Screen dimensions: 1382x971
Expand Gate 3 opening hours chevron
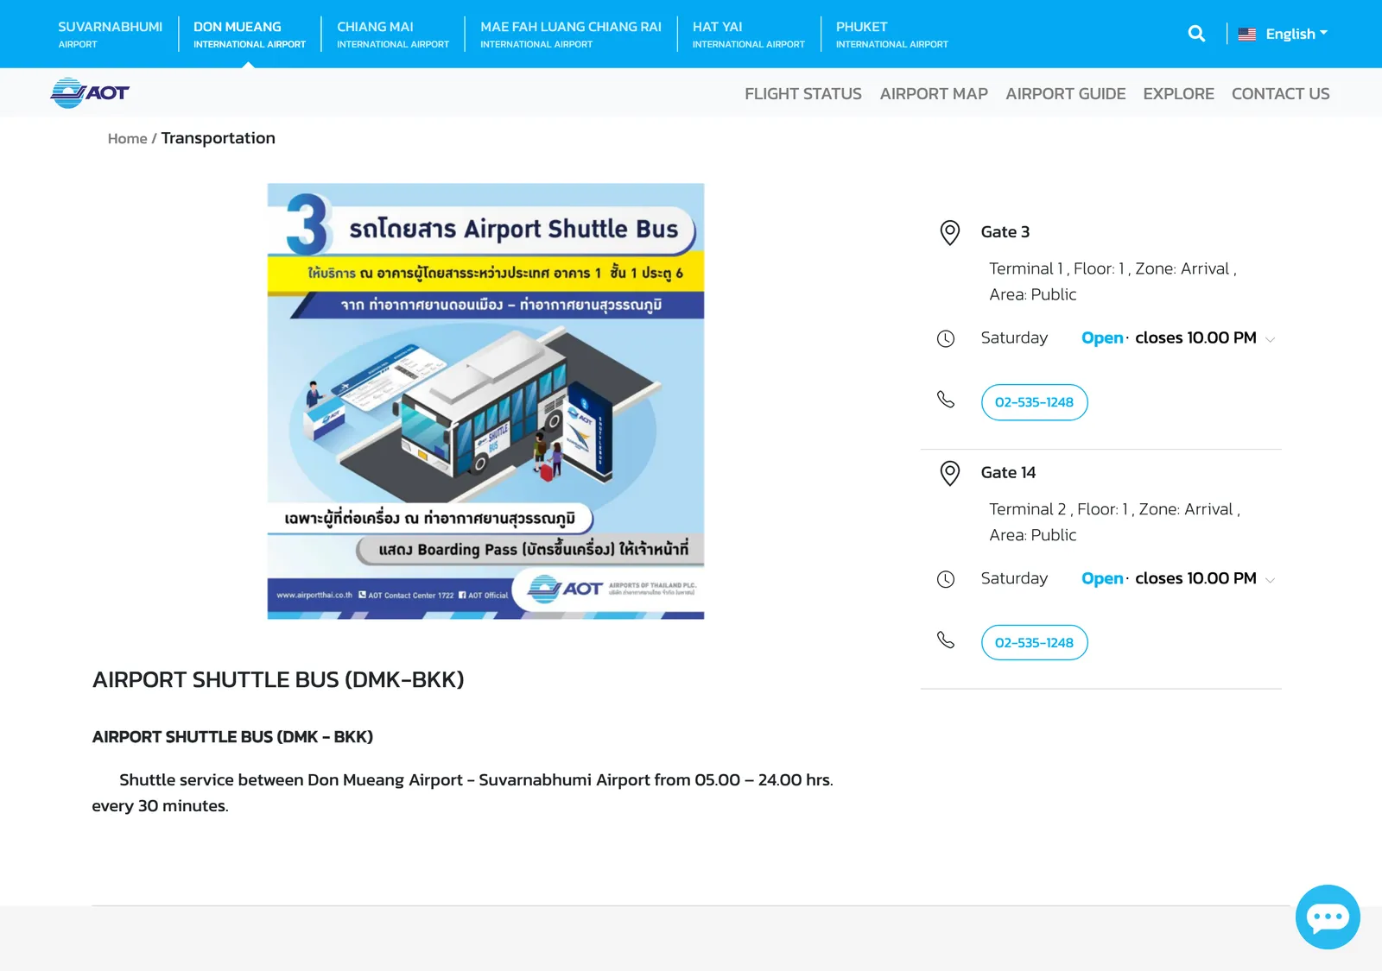point(1270,339)
